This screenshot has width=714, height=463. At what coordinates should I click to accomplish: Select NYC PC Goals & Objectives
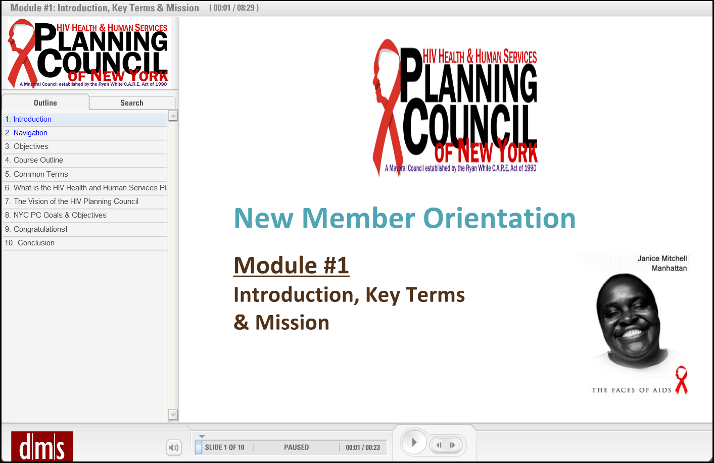(x=60, y=215)
